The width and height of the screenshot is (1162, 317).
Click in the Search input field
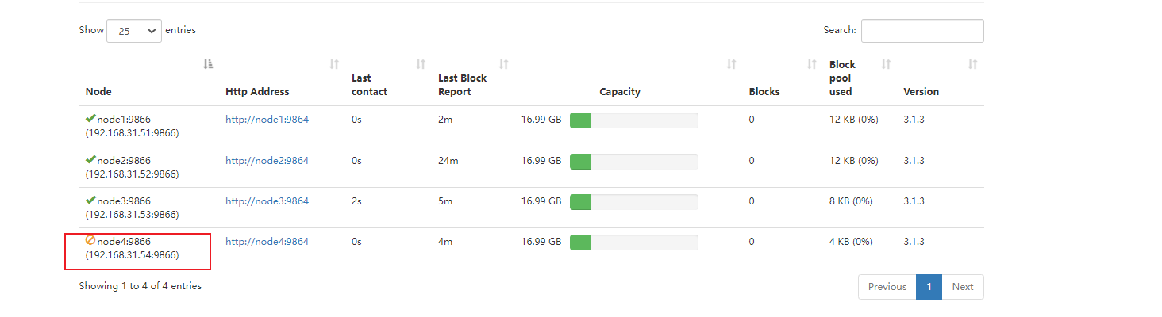[x=922, y=31]
